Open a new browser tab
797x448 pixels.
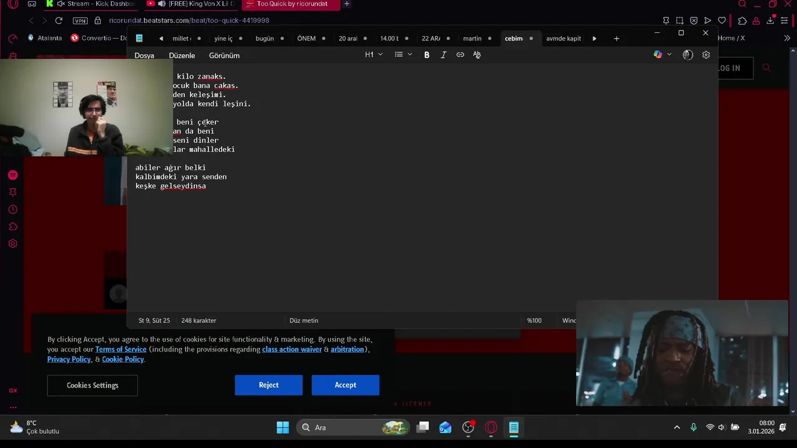pyautogui.click(x=347, y=4)
